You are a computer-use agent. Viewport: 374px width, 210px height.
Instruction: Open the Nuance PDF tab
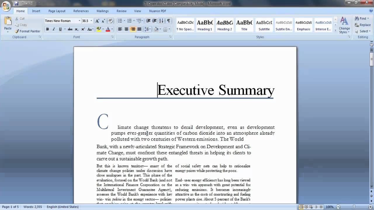tap(157, 11)
